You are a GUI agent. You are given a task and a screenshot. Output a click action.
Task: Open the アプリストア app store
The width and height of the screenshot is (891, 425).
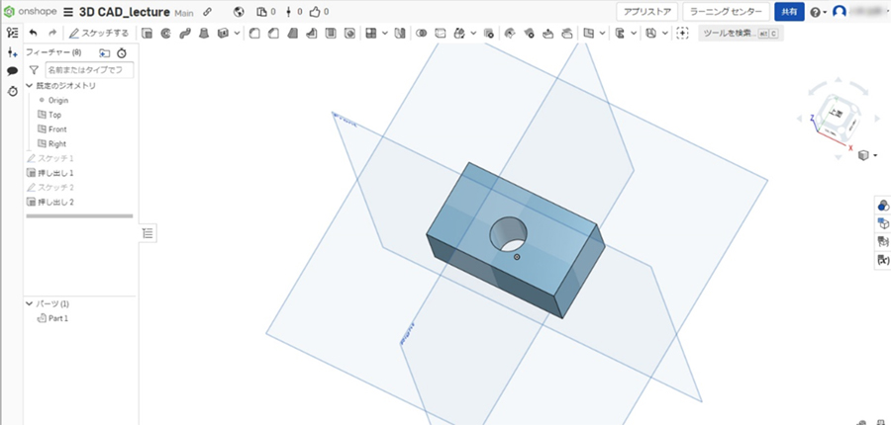[647, 12]
